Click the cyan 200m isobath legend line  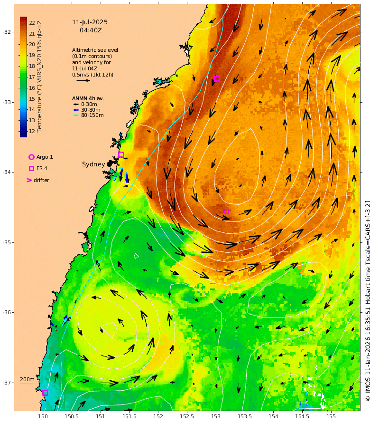click(27, 384)
